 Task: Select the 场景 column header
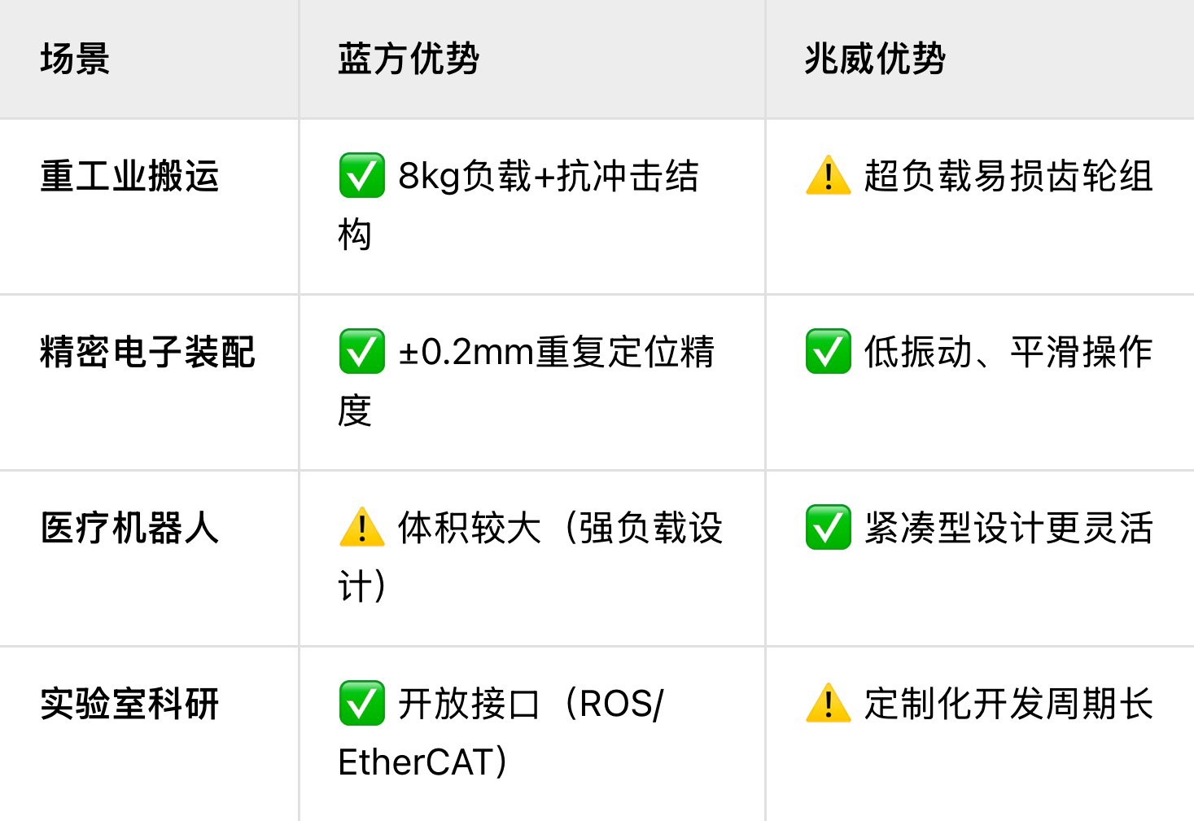75,59
